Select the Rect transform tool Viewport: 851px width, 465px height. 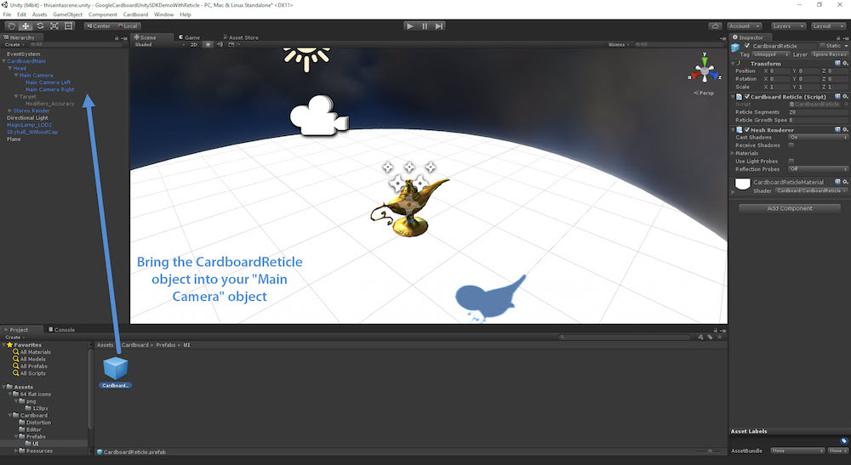coord(69,26)
